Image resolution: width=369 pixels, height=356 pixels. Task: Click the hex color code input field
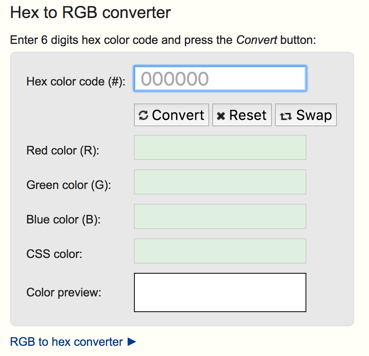click(220, 78)
